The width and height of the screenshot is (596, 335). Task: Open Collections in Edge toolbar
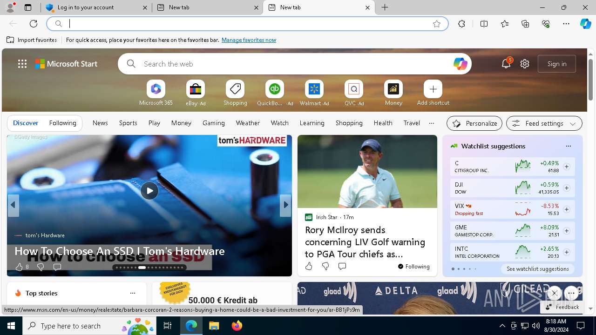(525, 24)
